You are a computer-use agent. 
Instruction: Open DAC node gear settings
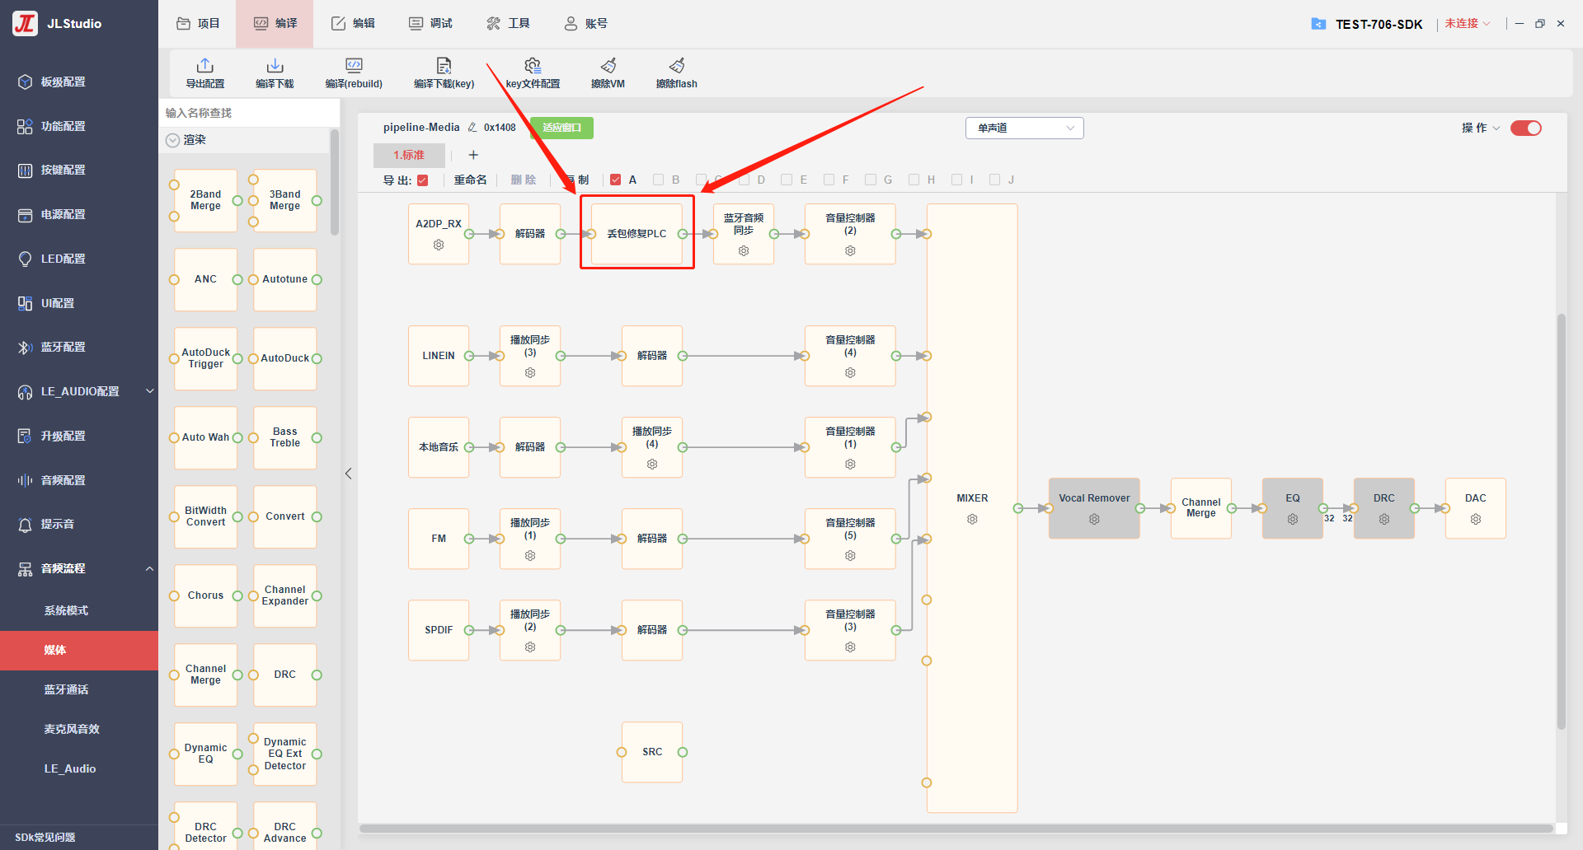coord(1476,519)
